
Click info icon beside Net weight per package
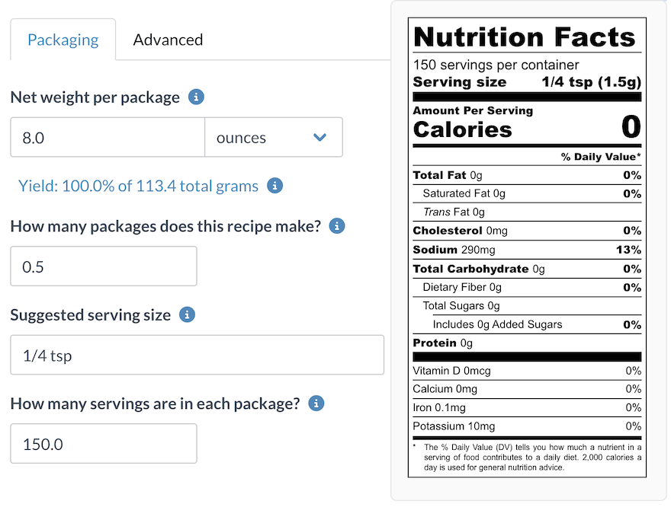pyautogui.click(x=196, y=97)
